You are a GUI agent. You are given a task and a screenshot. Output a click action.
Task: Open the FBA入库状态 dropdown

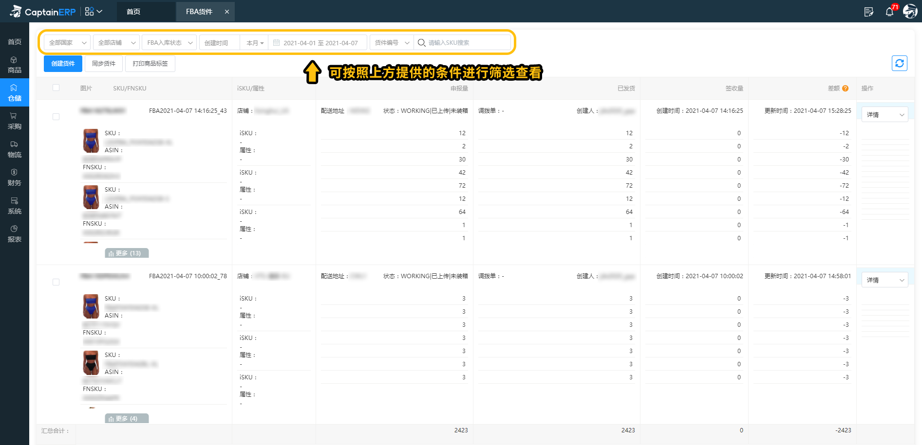pos(169,43)
